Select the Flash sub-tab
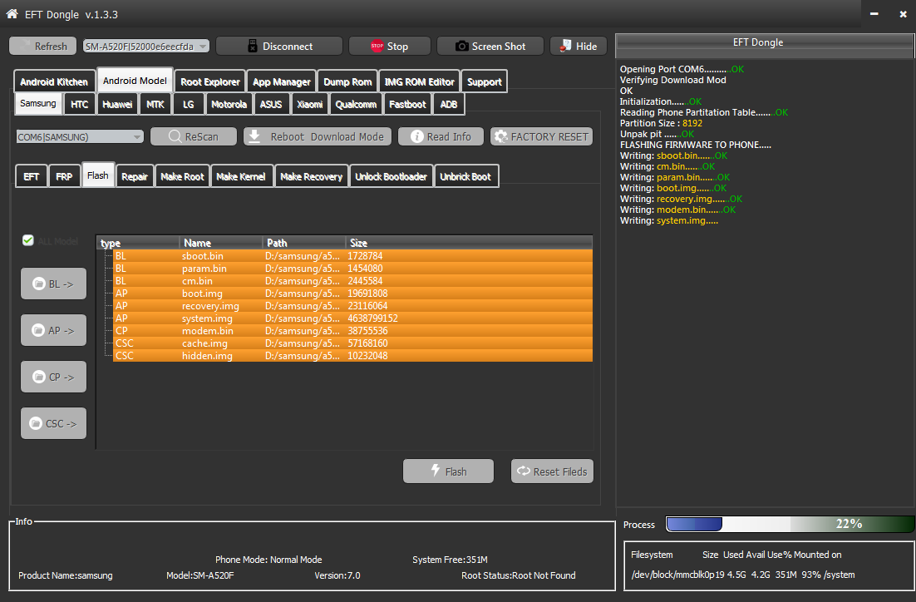 (x=97, y=175)
